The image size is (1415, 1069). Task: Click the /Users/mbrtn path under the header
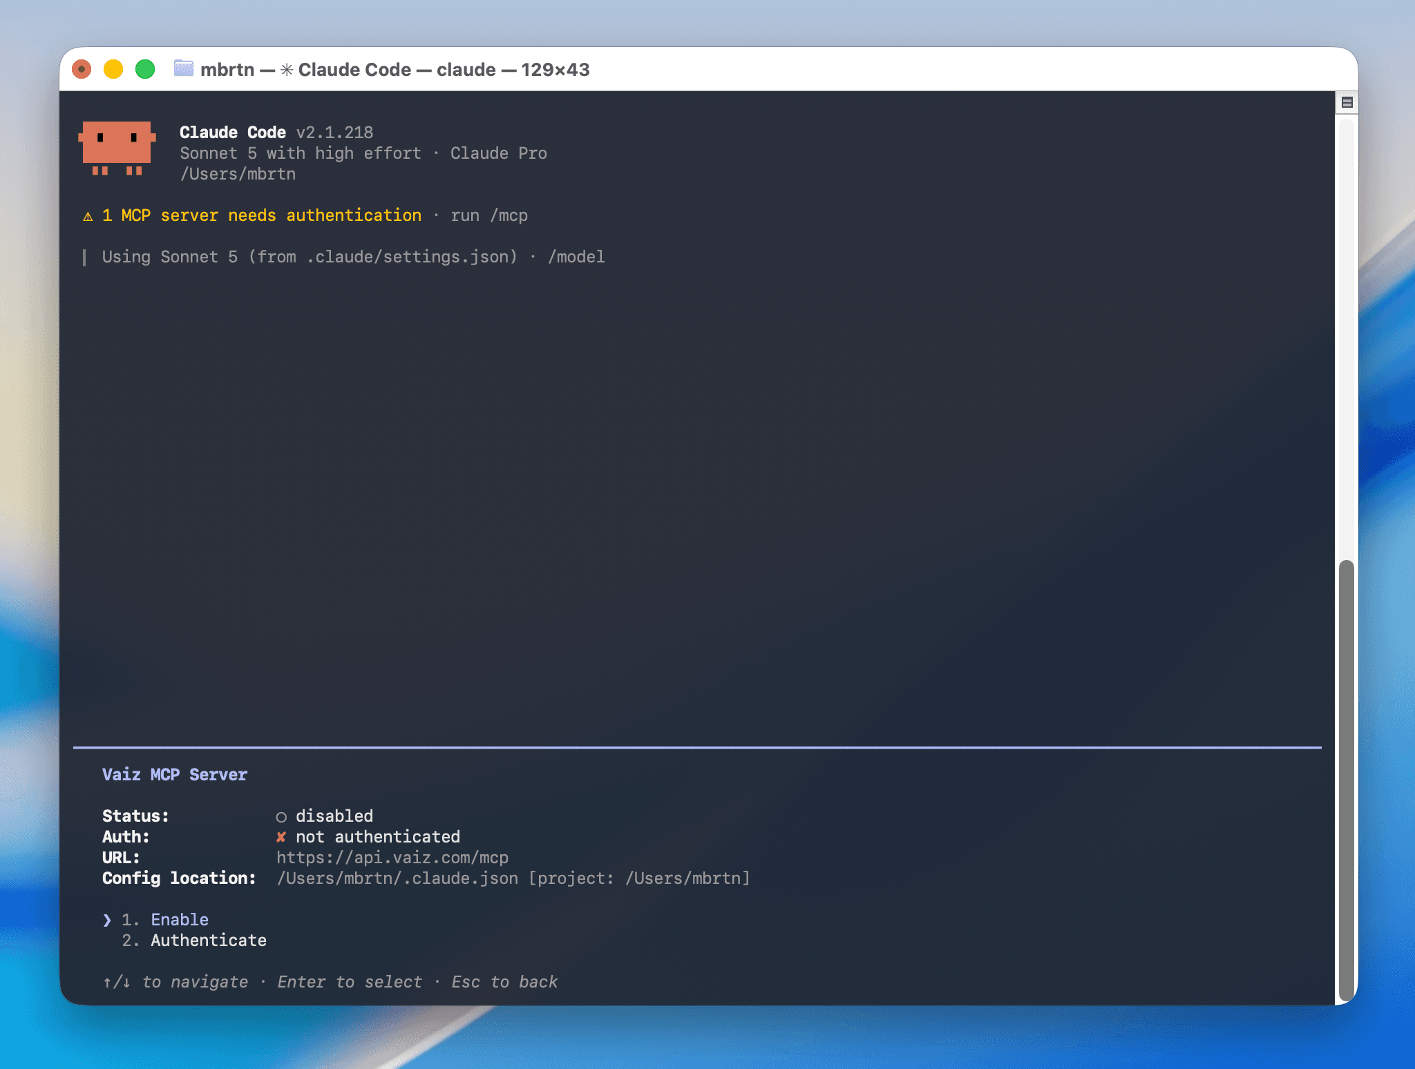pyautogui.click(x=238, y=174)
